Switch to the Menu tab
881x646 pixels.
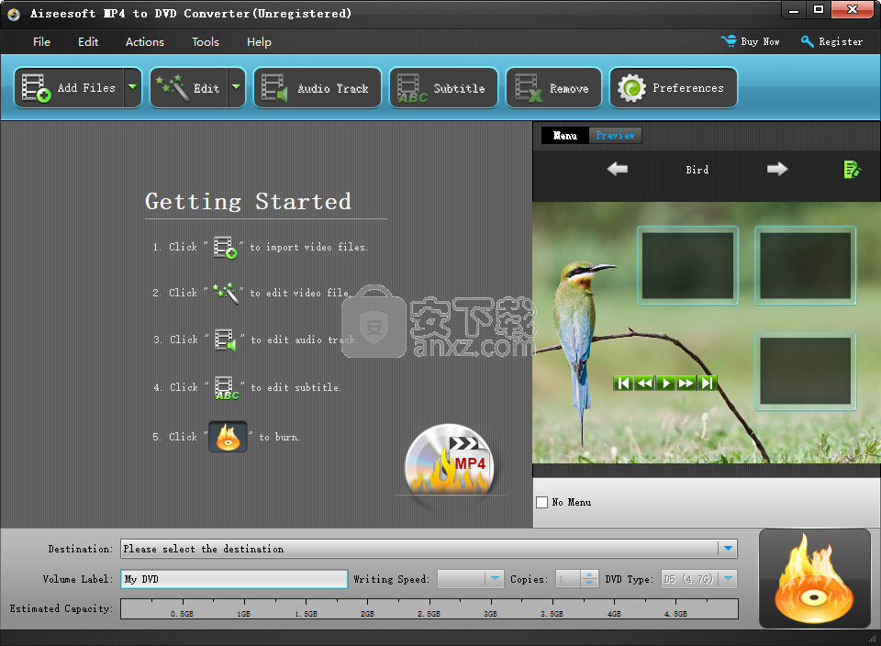(564, 136)
